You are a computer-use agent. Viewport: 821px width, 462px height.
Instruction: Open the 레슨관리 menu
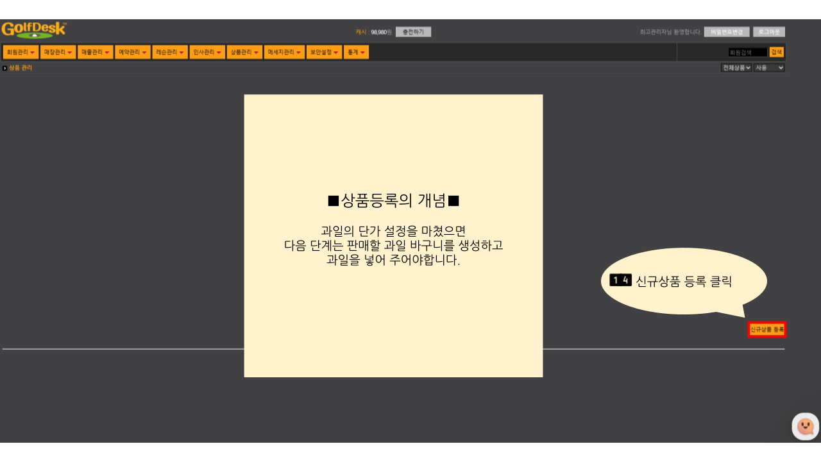(x=170, y=52)
